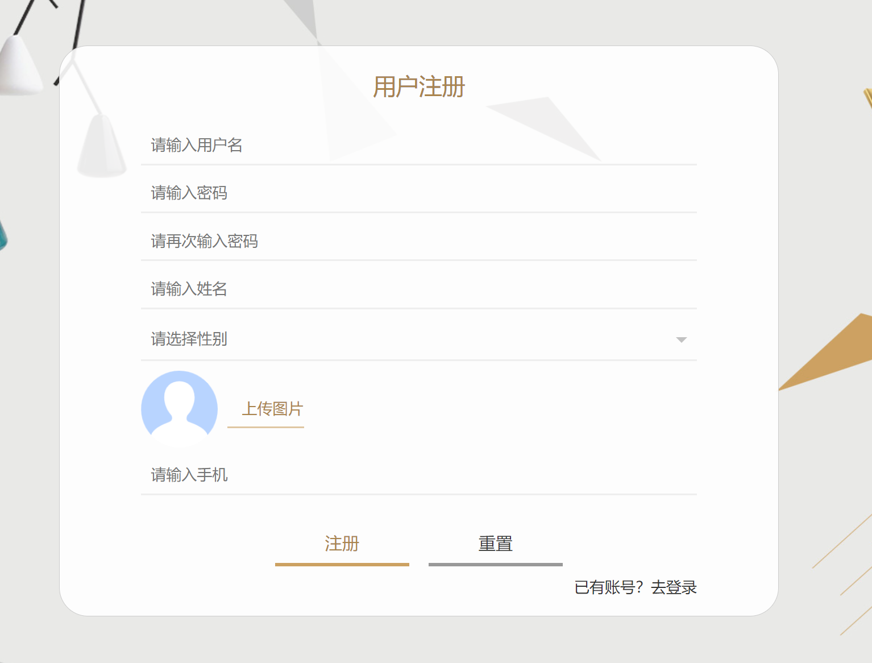Focus the 请输入密码 password field
The width and height of the screenshot is (872, 663).
[418, 193]
